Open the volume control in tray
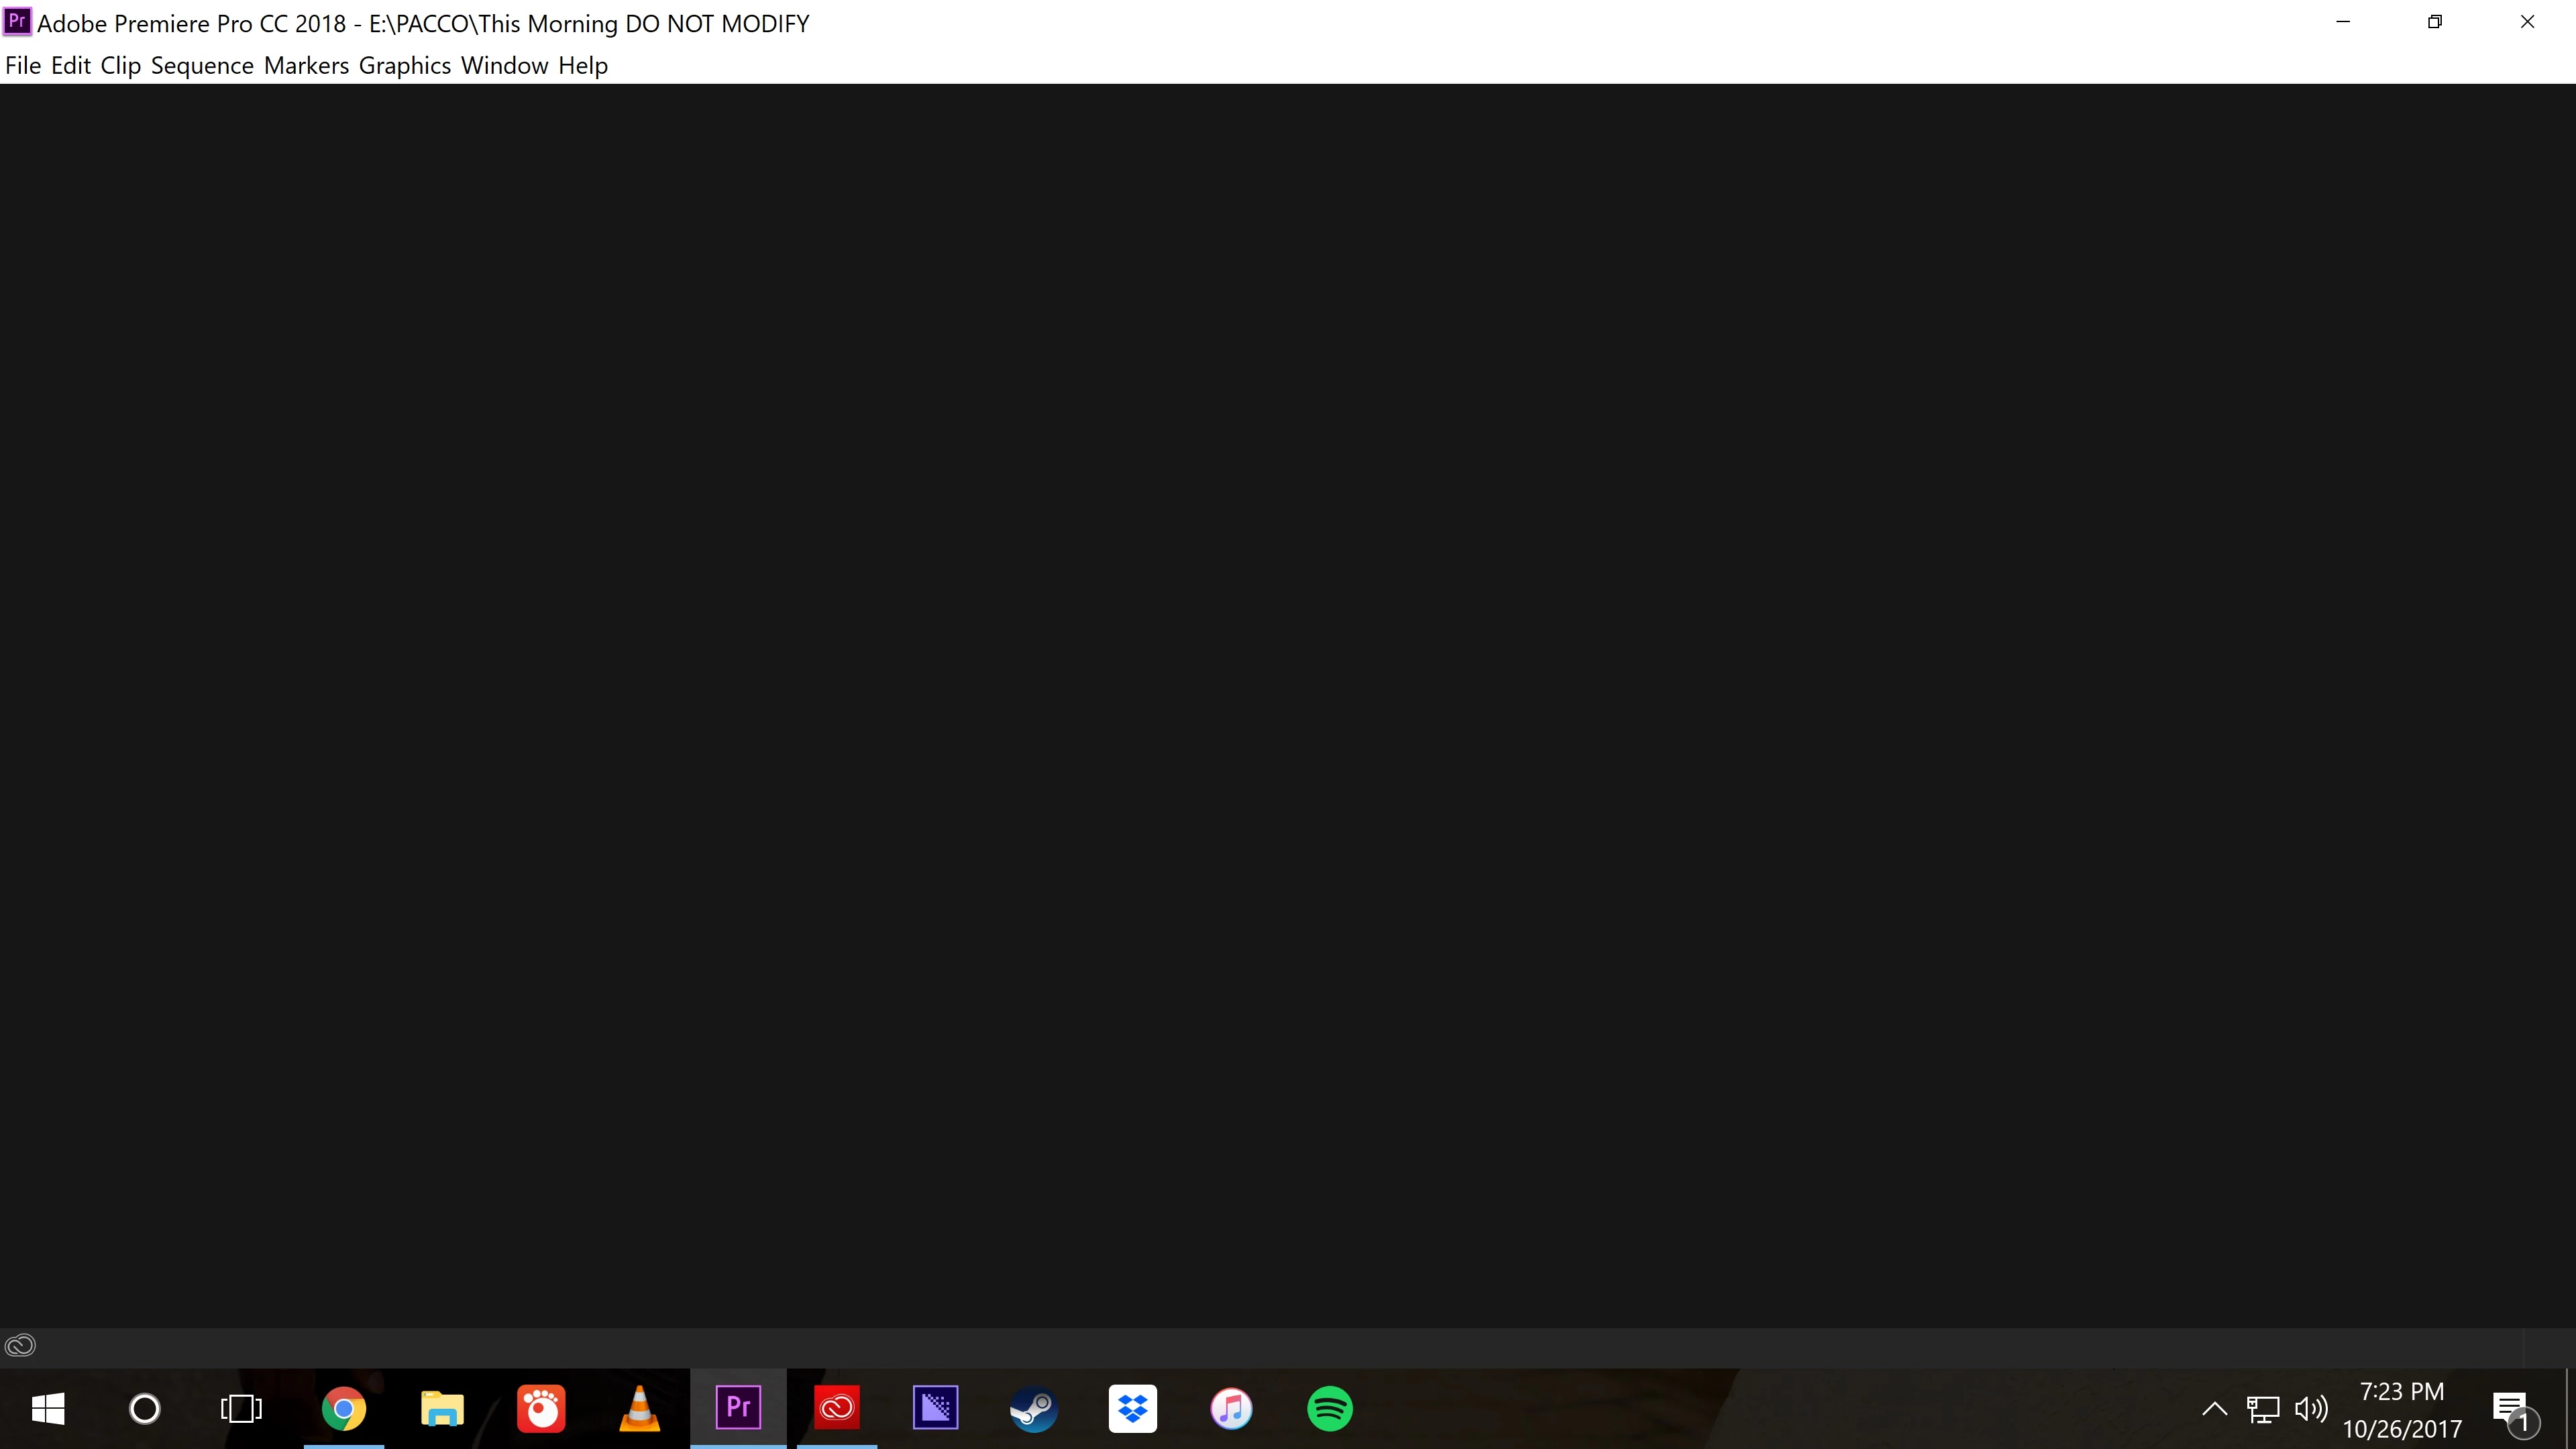Screen dimensions: 2576x1449 [2311, 1409]
